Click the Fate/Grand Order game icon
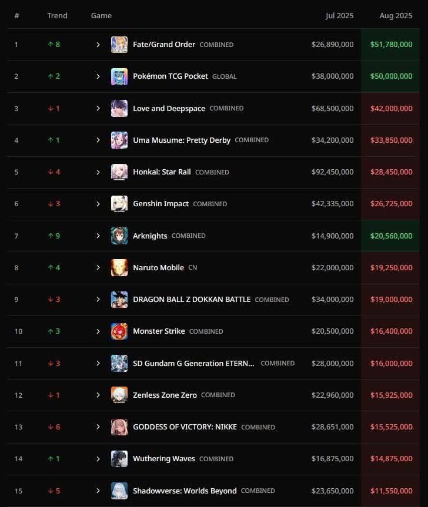The height and width of the screenshot is (507, 428). 119,45
